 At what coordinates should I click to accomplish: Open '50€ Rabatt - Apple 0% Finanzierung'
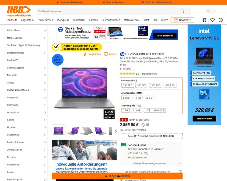point(23,45)
